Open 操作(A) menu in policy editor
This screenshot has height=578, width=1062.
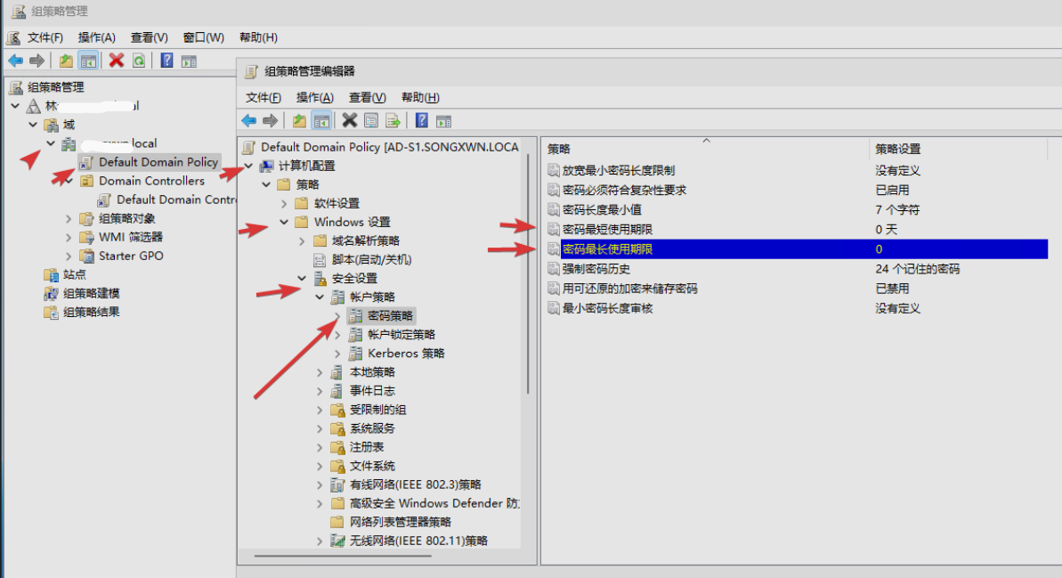pyautogui.click(x=315, y=97)
